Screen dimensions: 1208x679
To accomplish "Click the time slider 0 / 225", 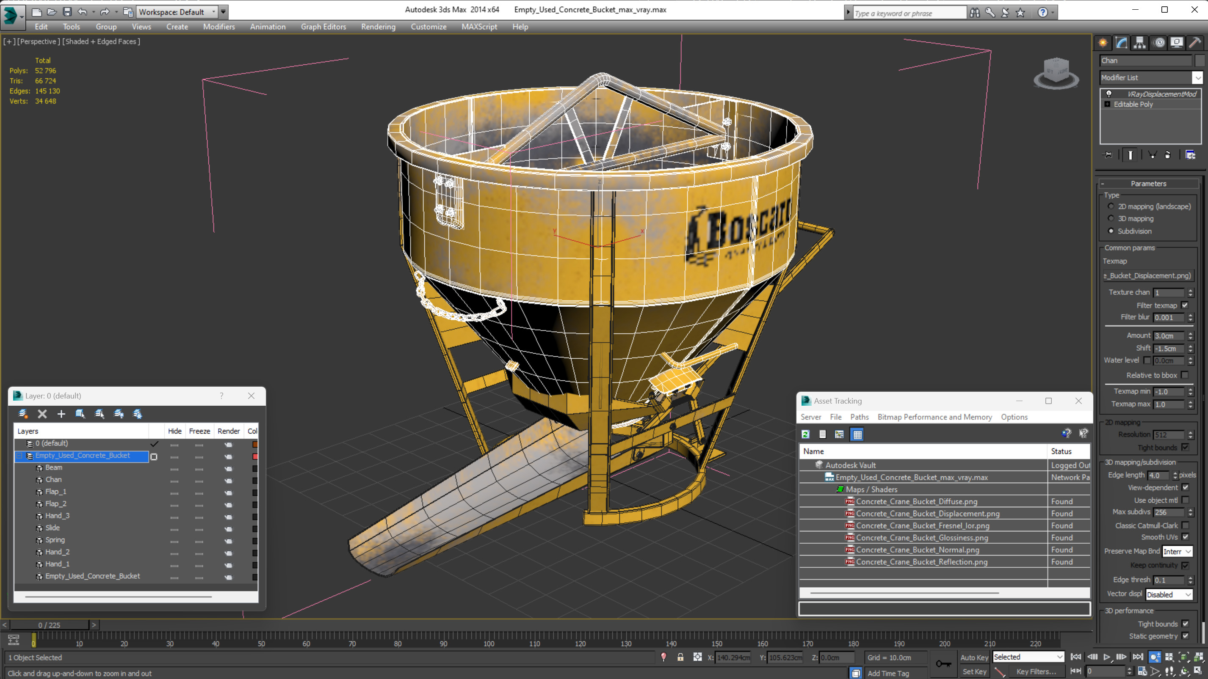I will coord(49,625).
